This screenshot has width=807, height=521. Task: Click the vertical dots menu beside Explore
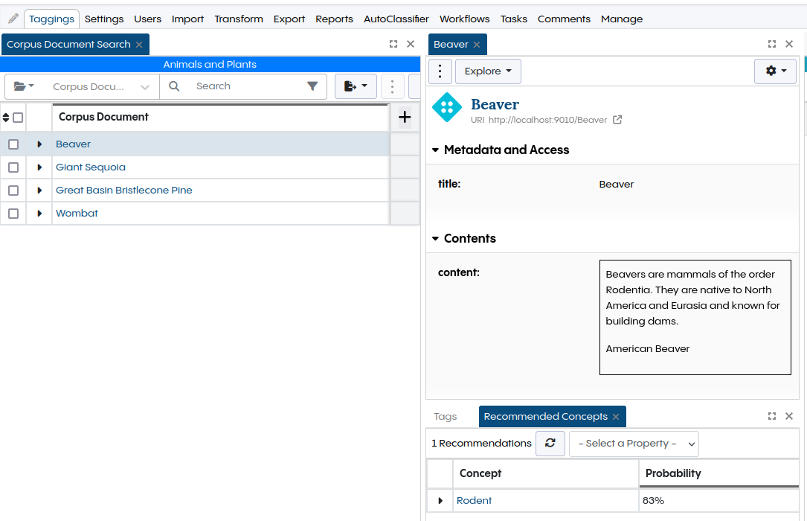[x=440, y=71]
